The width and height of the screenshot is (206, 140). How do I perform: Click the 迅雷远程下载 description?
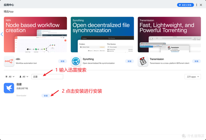pyautogui.click(x=22, y=88)
